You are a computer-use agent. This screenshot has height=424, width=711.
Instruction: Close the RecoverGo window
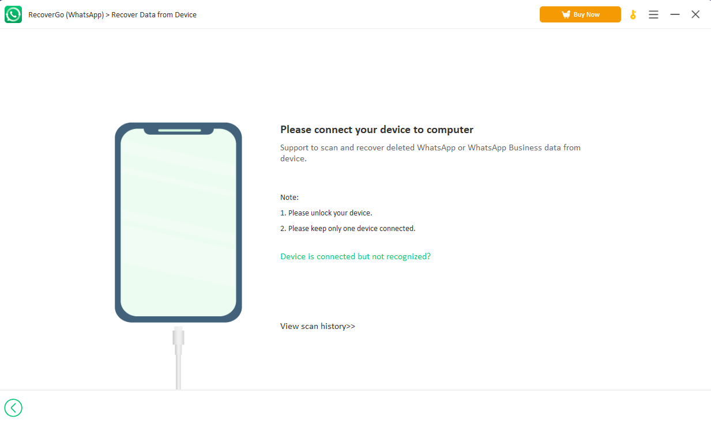coord(695,15)
